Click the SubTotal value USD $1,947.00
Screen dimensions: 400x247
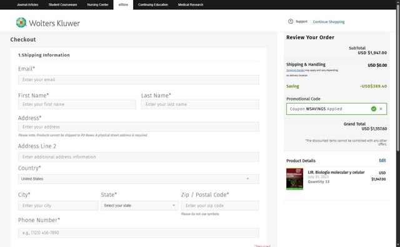[372, 53]
